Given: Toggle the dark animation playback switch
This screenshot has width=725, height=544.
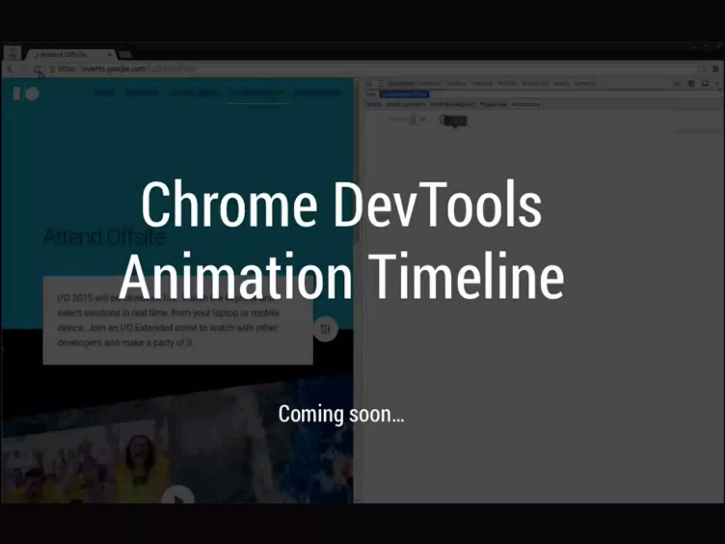Looking at the screenshot, I should coord(454,121).
